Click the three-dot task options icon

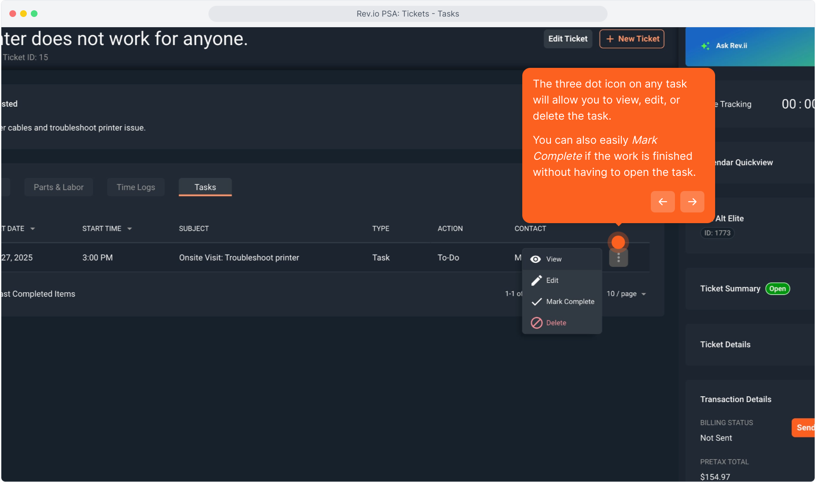(x=618, y=258)
